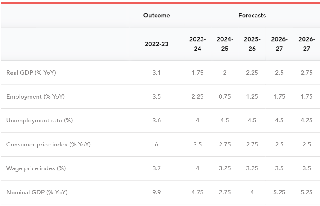The width and height of the screenshot is (320, 206).
Task: Select Nominal GDP outcome value 9.9
Action: pyautogui.click(x=156, y=192)
